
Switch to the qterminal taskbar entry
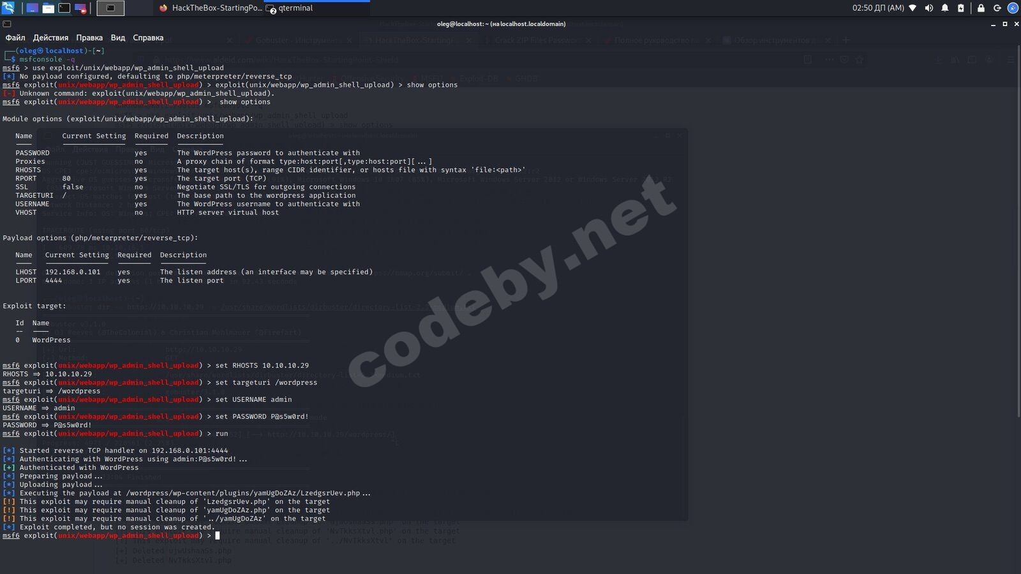(x=317, y=8)
